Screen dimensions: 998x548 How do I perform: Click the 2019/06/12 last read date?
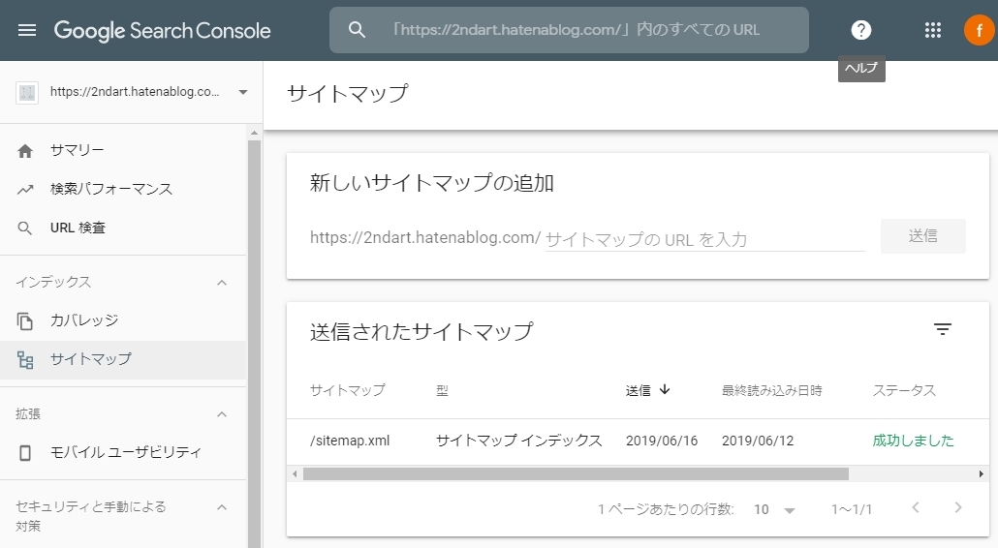pos(758,441)
